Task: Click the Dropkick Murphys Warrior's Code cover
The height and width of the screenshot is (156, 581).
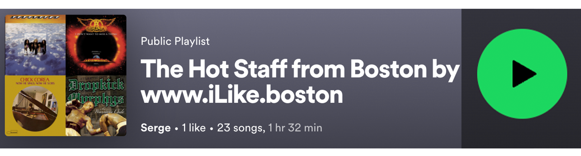Action: click(96, 105)
